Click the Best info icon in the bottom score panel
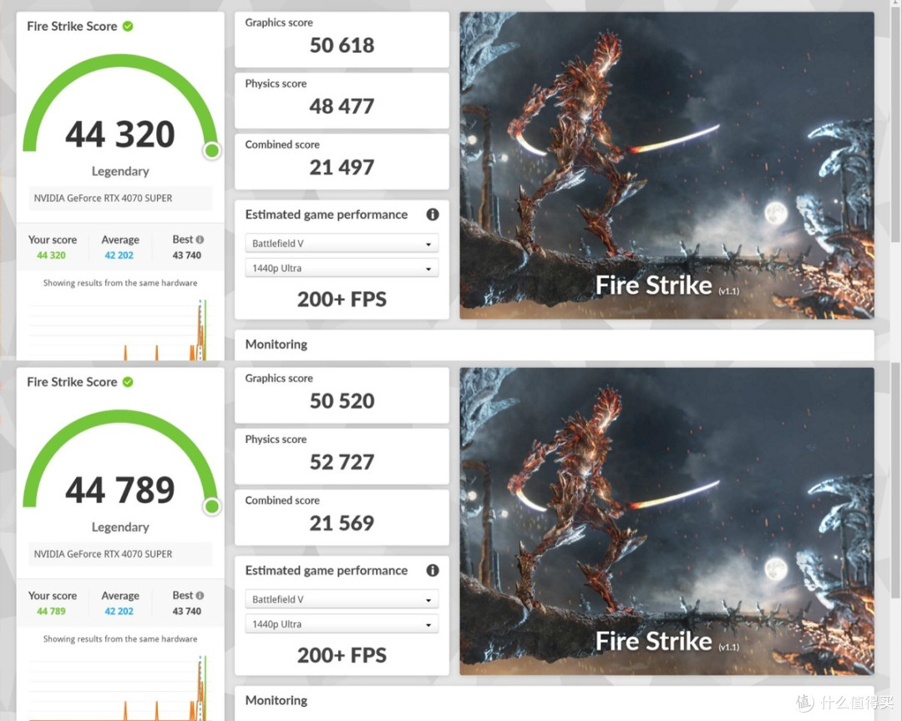 [x=200, y=596]
